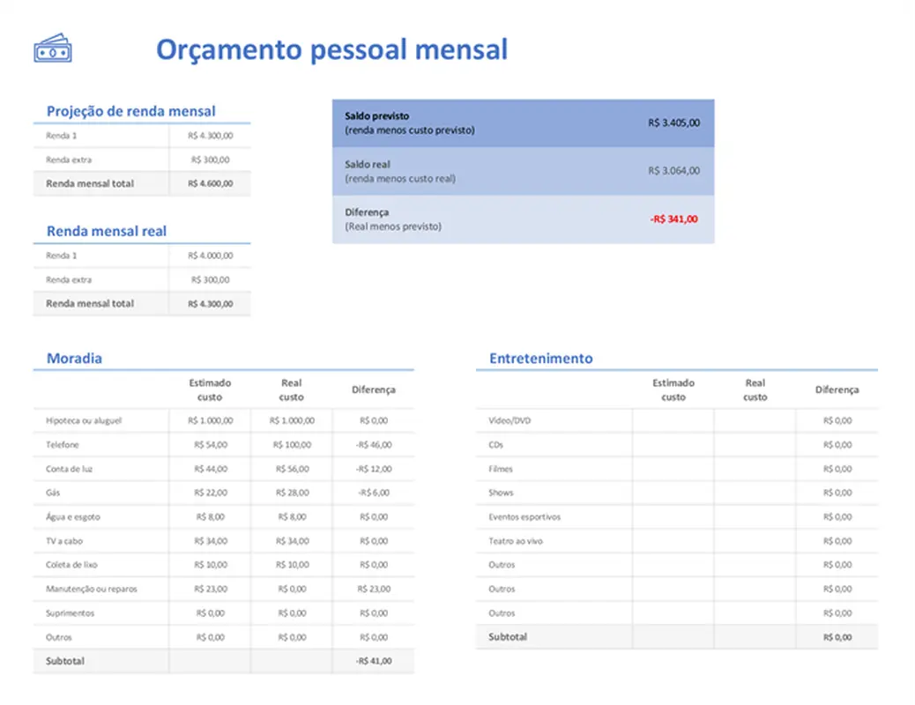This screenshot has height=705, width=915.
Task: Click the Projeção de renda mensal heading
Action: coord(130,111)
